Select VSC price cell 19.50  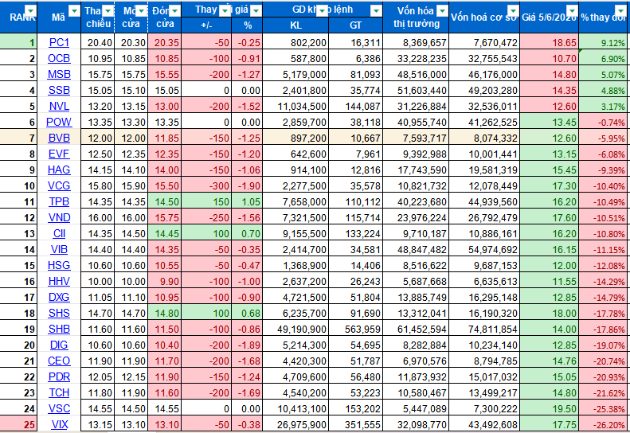point(550,408)
